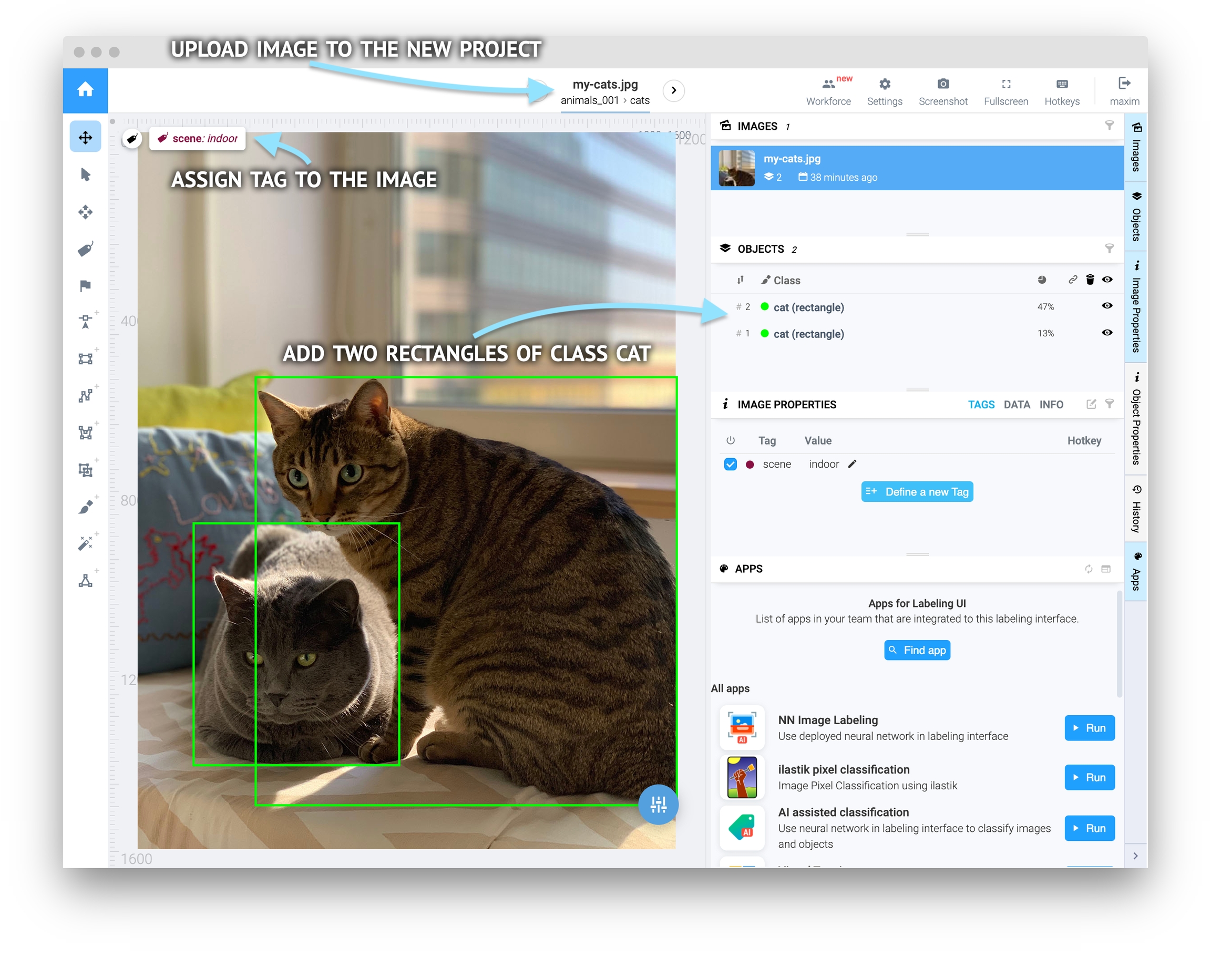Open the Objects side tab
The image size is (1211, 958).
click(x=1136, y=217)
